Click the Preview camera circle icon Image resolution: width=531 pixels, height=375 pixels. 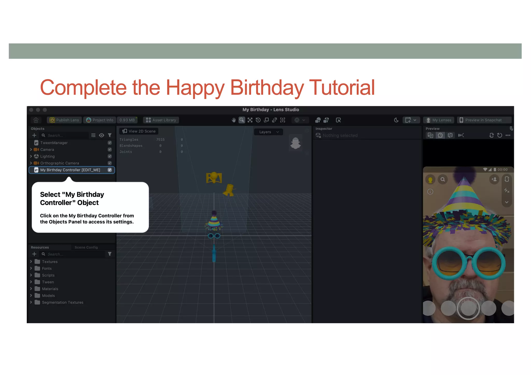(440, 135)
